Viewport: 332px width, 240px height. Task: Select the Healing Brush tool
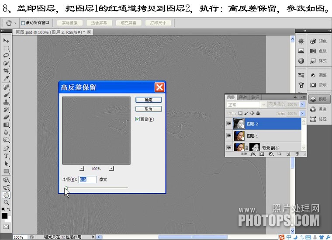coord(6,87)
